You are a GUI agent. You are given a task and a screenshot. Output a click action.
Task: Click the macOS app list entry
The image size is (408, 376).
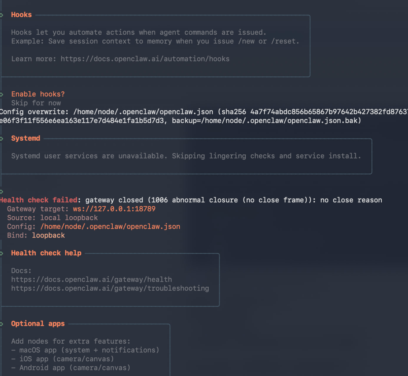coord(85,350)
